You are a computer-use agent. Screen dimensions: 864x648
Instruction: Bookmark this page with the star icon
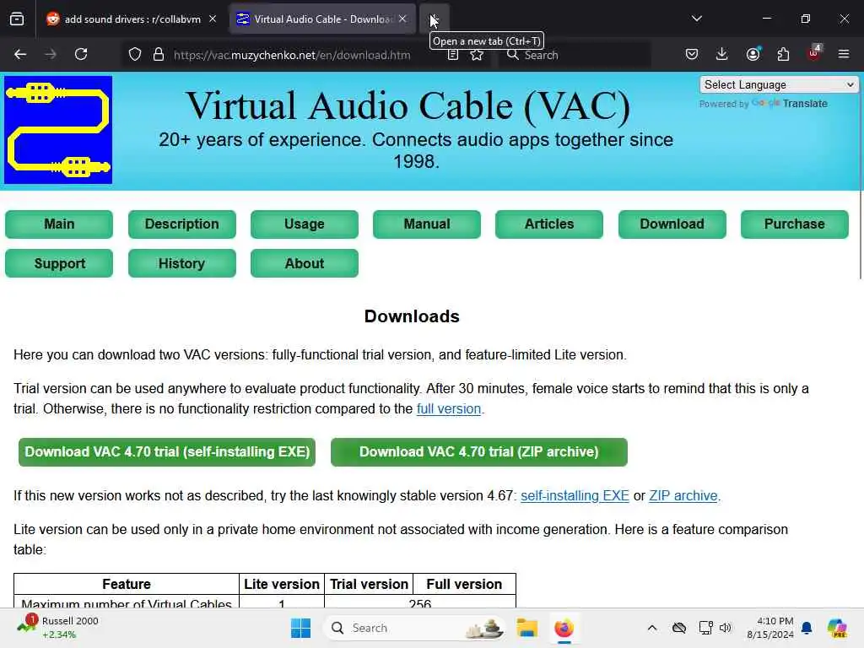tap(477, 55)
